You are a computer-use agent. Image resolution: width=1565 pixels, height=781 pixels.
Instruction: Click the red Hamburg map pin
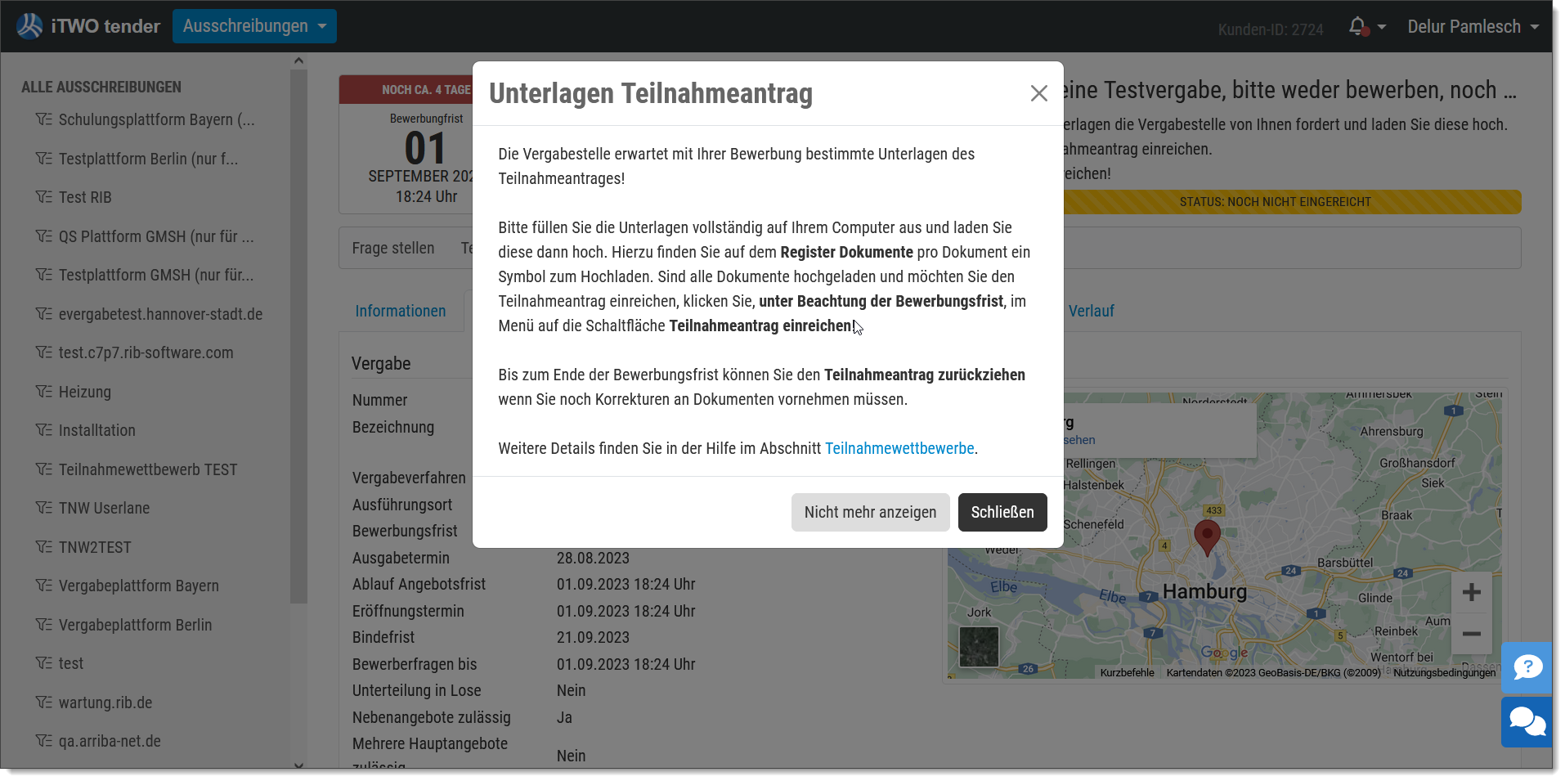1207,538
